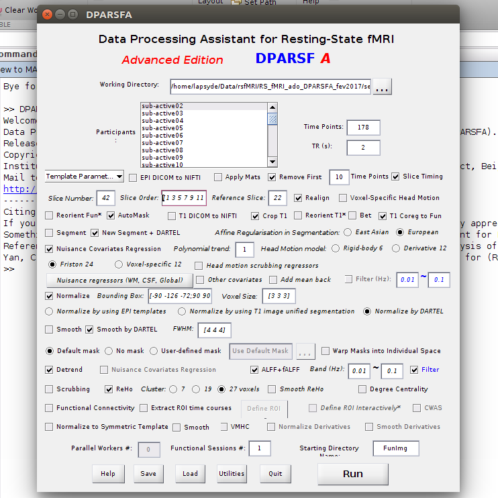Image resolution: width=498 pixels, height=498 pixels.
Task: Select Voxel-specific 12 radio button
Action: [119, 264]
